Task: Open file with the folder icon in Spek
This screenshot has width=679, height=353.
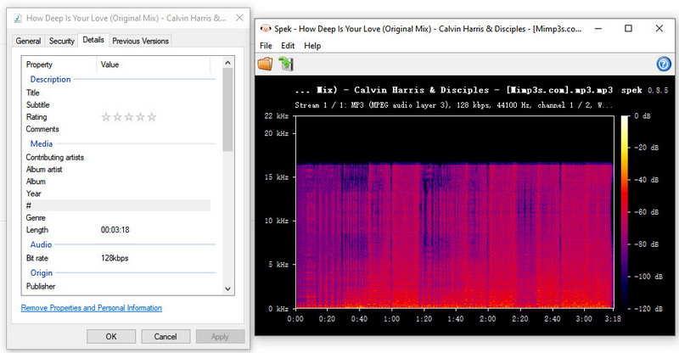Action: [266, 64]
